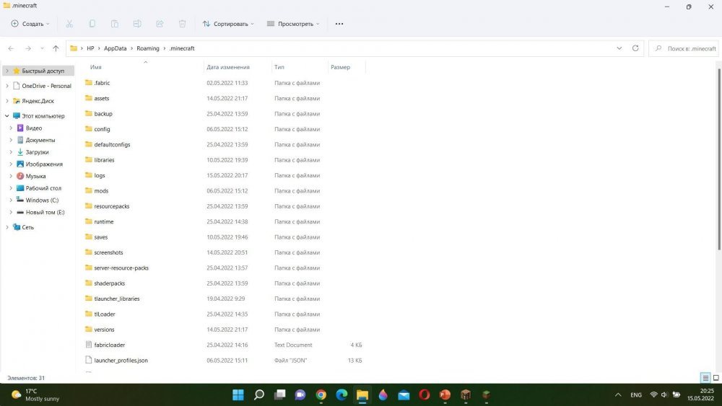Click the Copy icon in toolbar
This screenshot has width=722, height=406.
tap(92, 24)
